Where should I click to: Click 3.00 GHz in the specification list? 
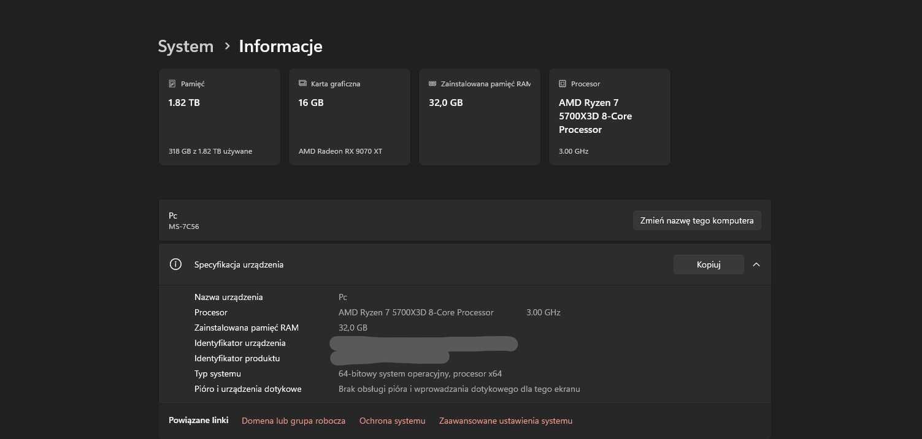pyautogui.click(x=544, y=312)
